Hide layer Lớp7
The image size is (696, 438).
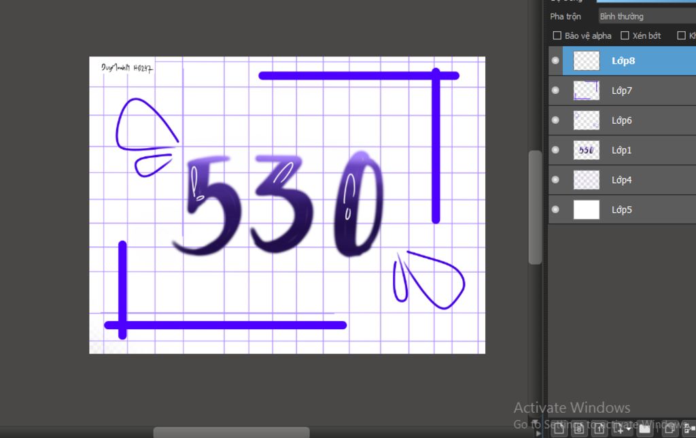(555, 90)
